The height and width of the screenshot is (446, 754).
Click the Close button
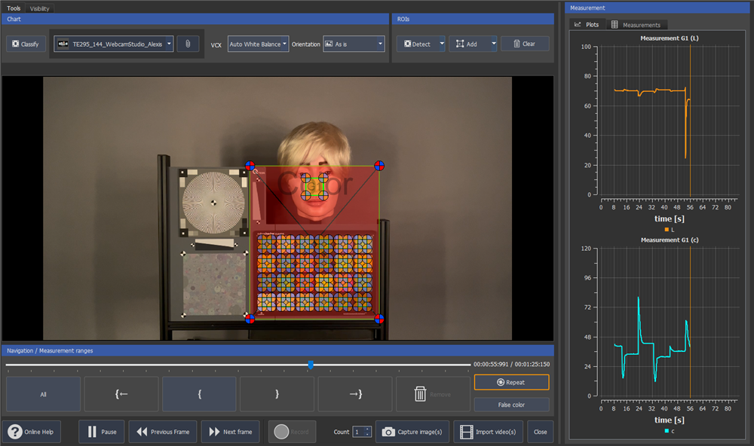(540, 432)
